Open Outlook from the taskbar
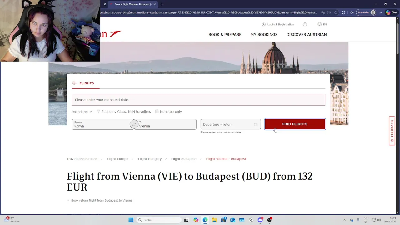Viewport: 400px width, 225px height. click(x=232, y=220)
